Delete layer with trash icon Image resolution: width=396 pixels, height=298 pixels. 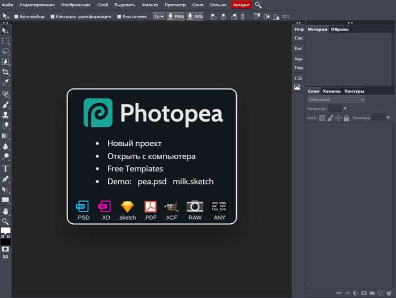tap(389, 293)
